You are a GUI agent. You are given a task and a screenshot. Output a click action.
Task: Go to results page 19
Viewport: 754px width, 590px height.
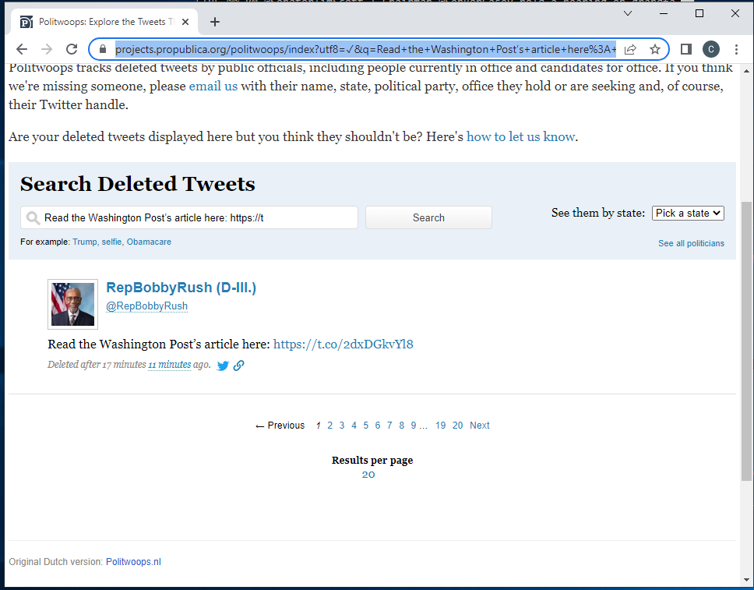pos(440,426)
